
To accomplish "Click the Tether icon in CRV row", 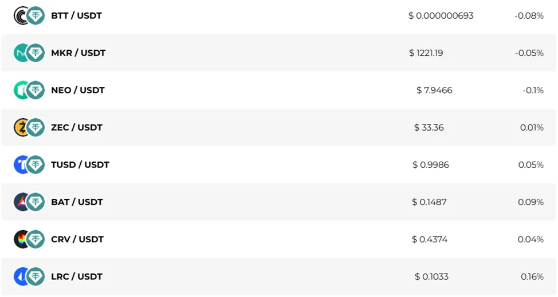I will 36,239.
